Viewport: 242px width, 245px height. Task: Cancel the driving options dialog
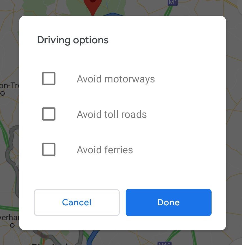pyautogui.click(x=77, y=203)
